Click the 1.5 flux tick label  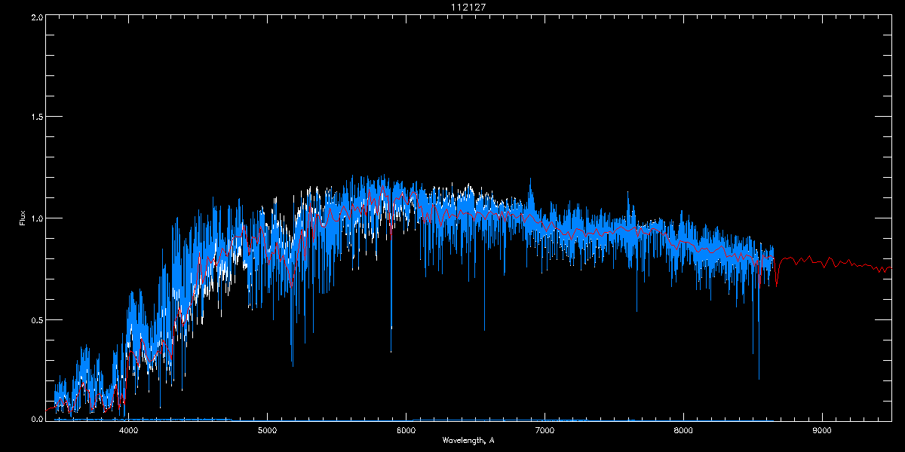pyautogui.click(x=35, y=118)
